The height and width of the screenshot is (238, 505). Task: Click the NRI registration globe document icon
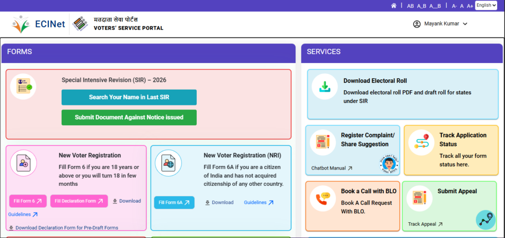(169, 163)
